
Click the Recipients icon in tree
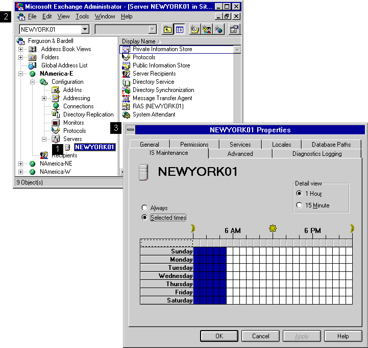click(44, 155)
